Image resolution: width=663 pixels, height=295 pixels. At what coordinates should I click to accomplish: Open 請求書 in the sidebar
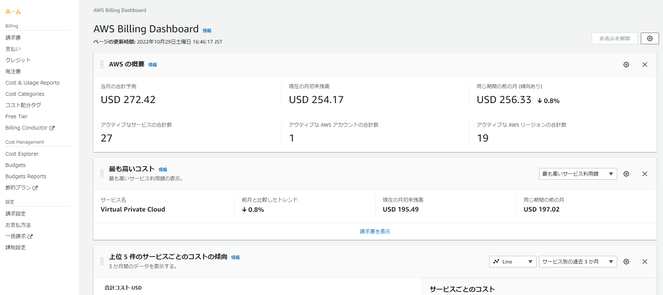13,38
